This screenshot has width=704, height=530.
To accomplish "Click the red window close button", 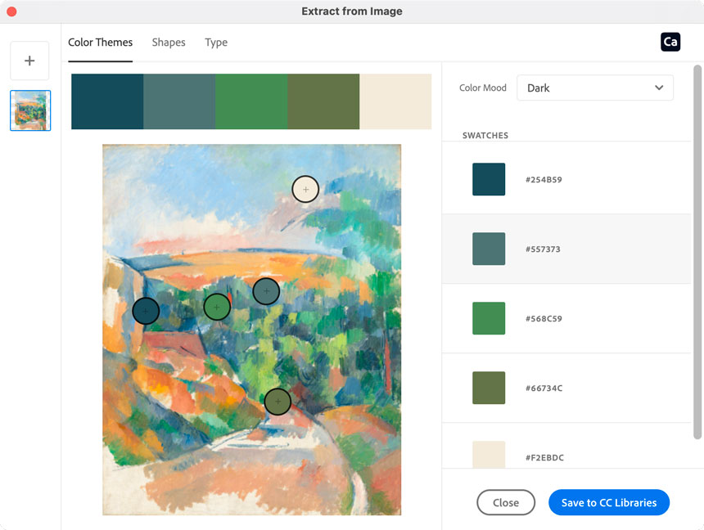I will [x=11, y=11].
